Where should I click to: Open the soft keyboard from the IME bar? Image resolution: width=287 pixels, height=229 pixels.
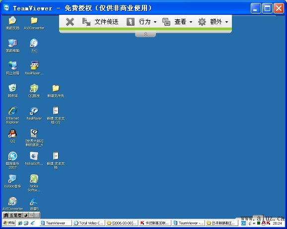pos(37,215)
